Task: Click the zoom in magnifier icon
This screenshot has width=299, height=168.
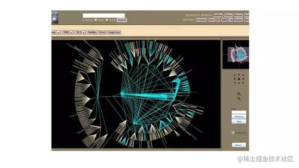Action: tap(239, 94)
